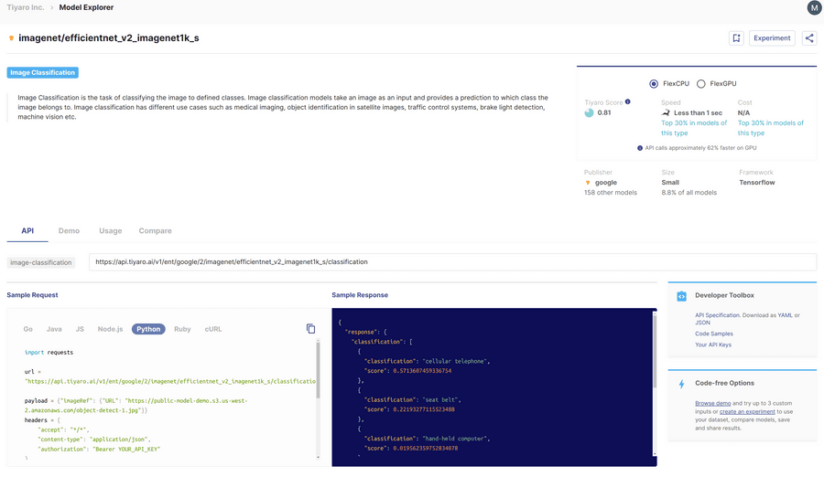Screen dimensions: 824x477
Task: Click the bookmark model icon
Action: click(x=736, y=38)
